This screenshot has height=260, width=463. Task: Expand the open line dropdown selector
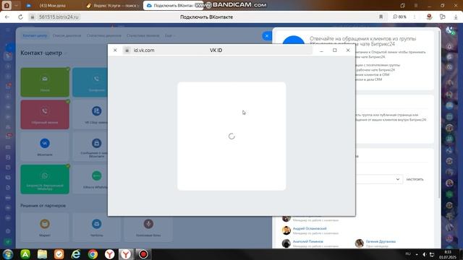(x=398, y=179)
